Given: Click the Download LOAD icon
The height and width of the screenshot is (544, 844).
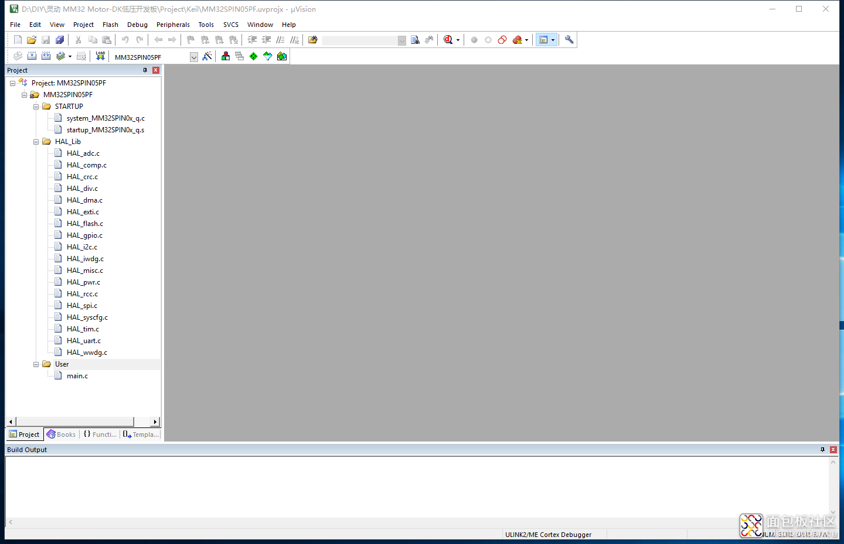Looking at the screenshot, I should click(100, 56).
